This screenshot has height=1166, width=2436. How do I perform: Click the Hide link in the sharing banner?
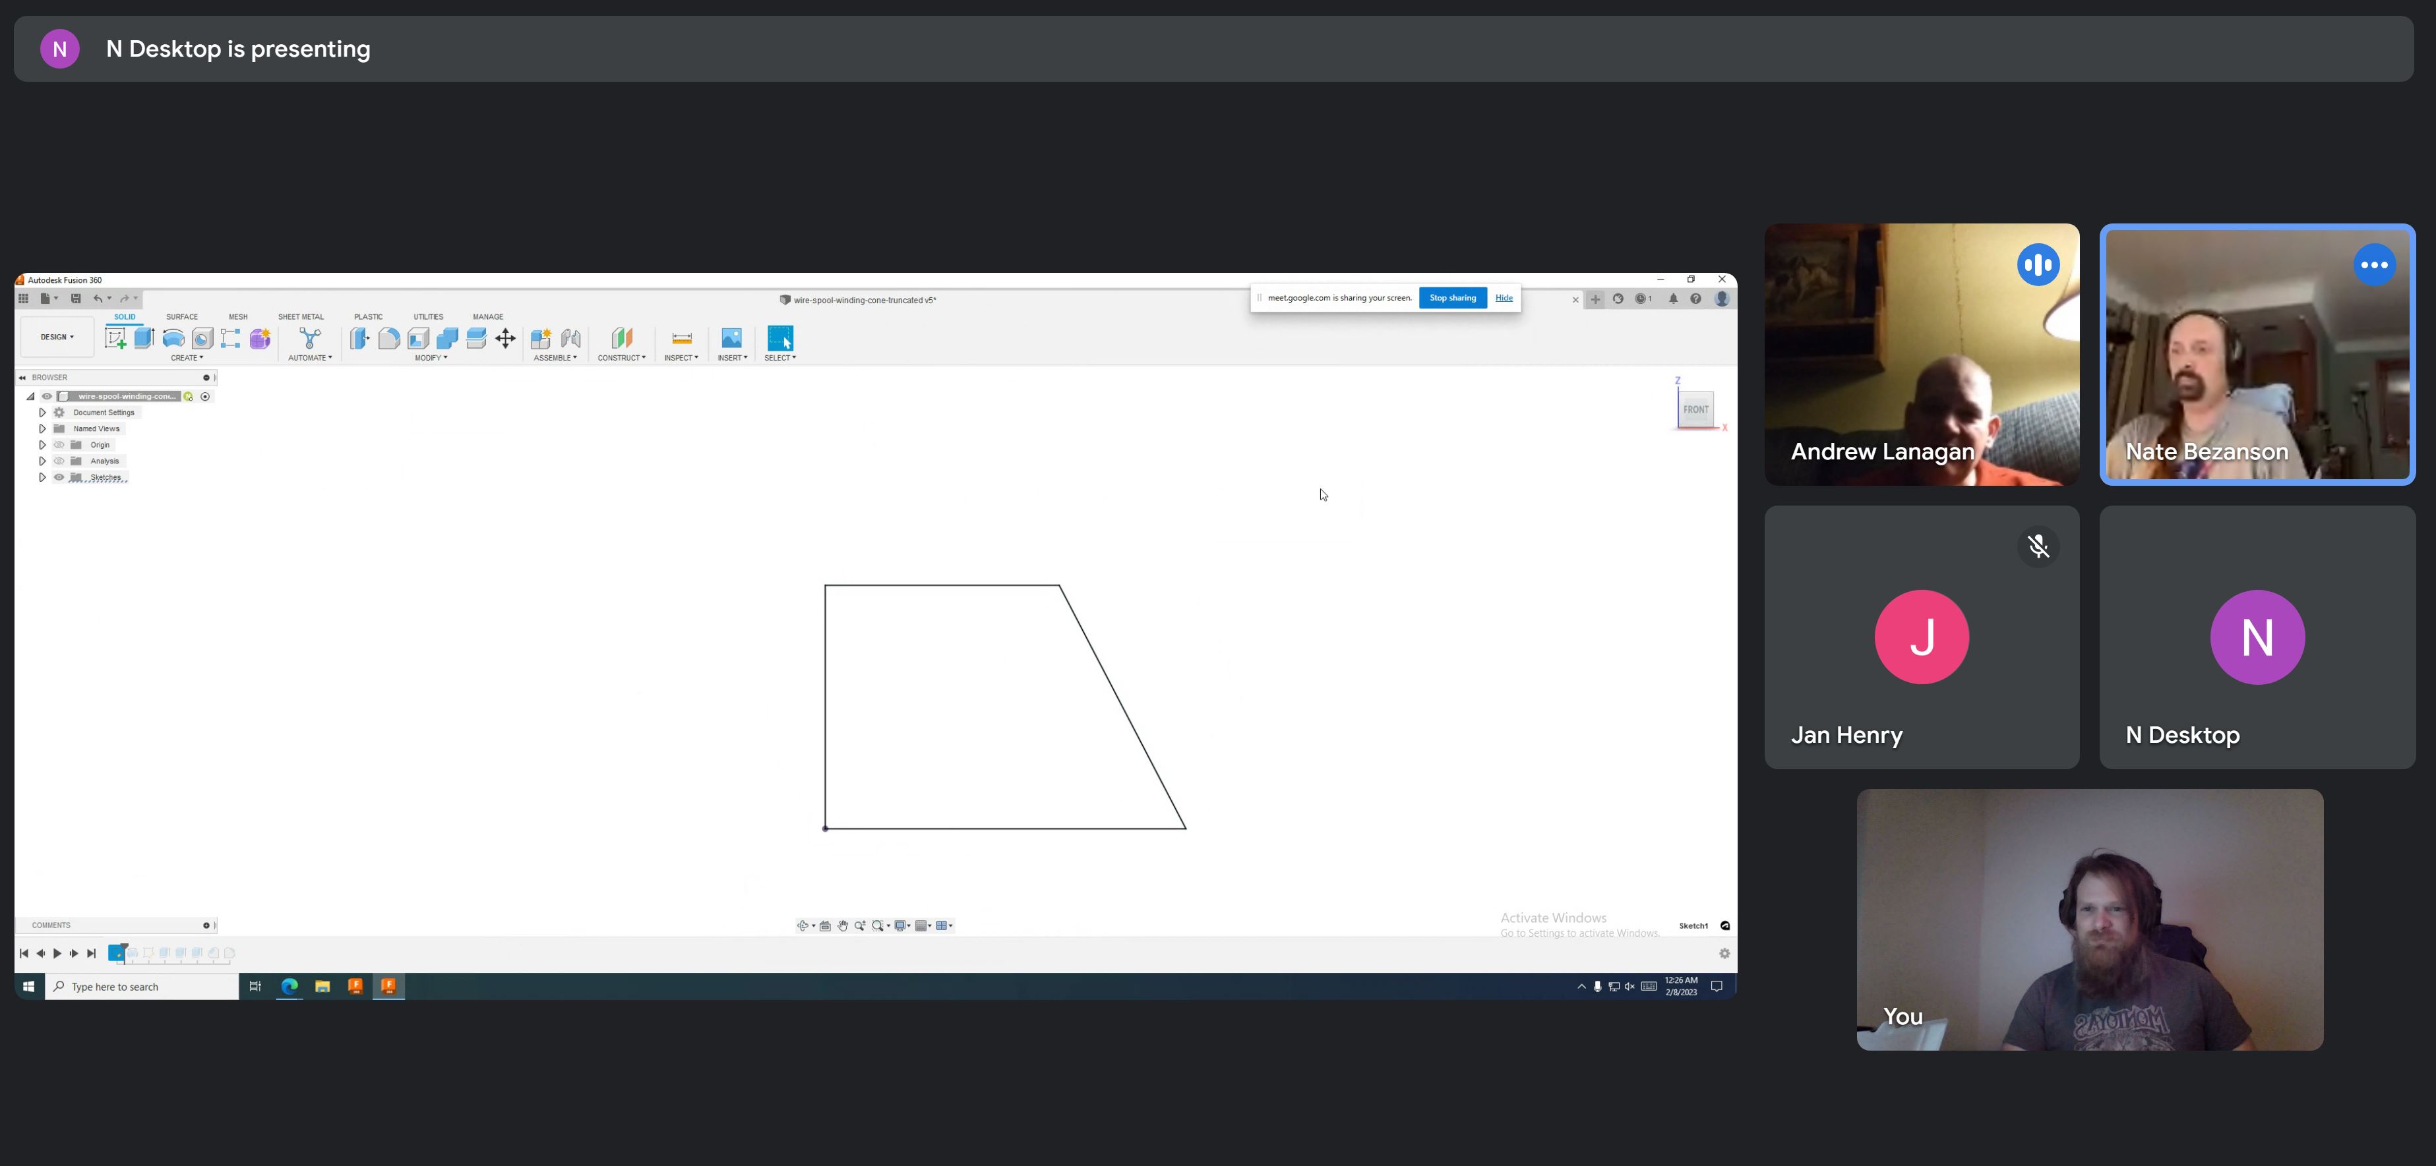click(x=1504, y=298)
